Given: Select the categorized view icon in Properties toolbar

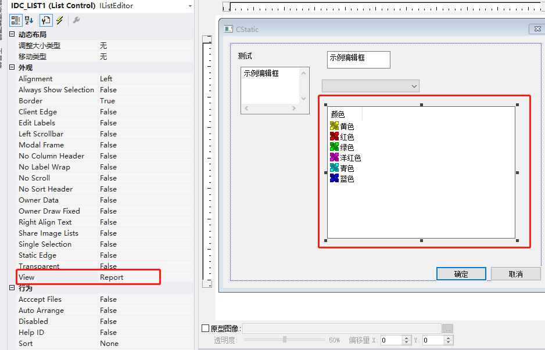Looking at the screenshot, I should click(16, 20).
